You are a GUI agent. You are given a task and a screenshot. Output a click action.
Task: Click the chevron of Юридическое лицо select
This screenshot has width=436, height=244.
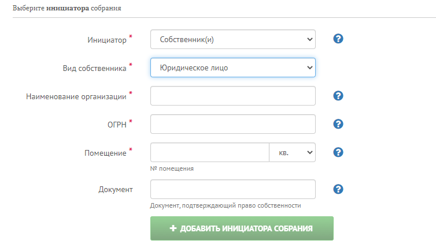click(x=310, y=67)
